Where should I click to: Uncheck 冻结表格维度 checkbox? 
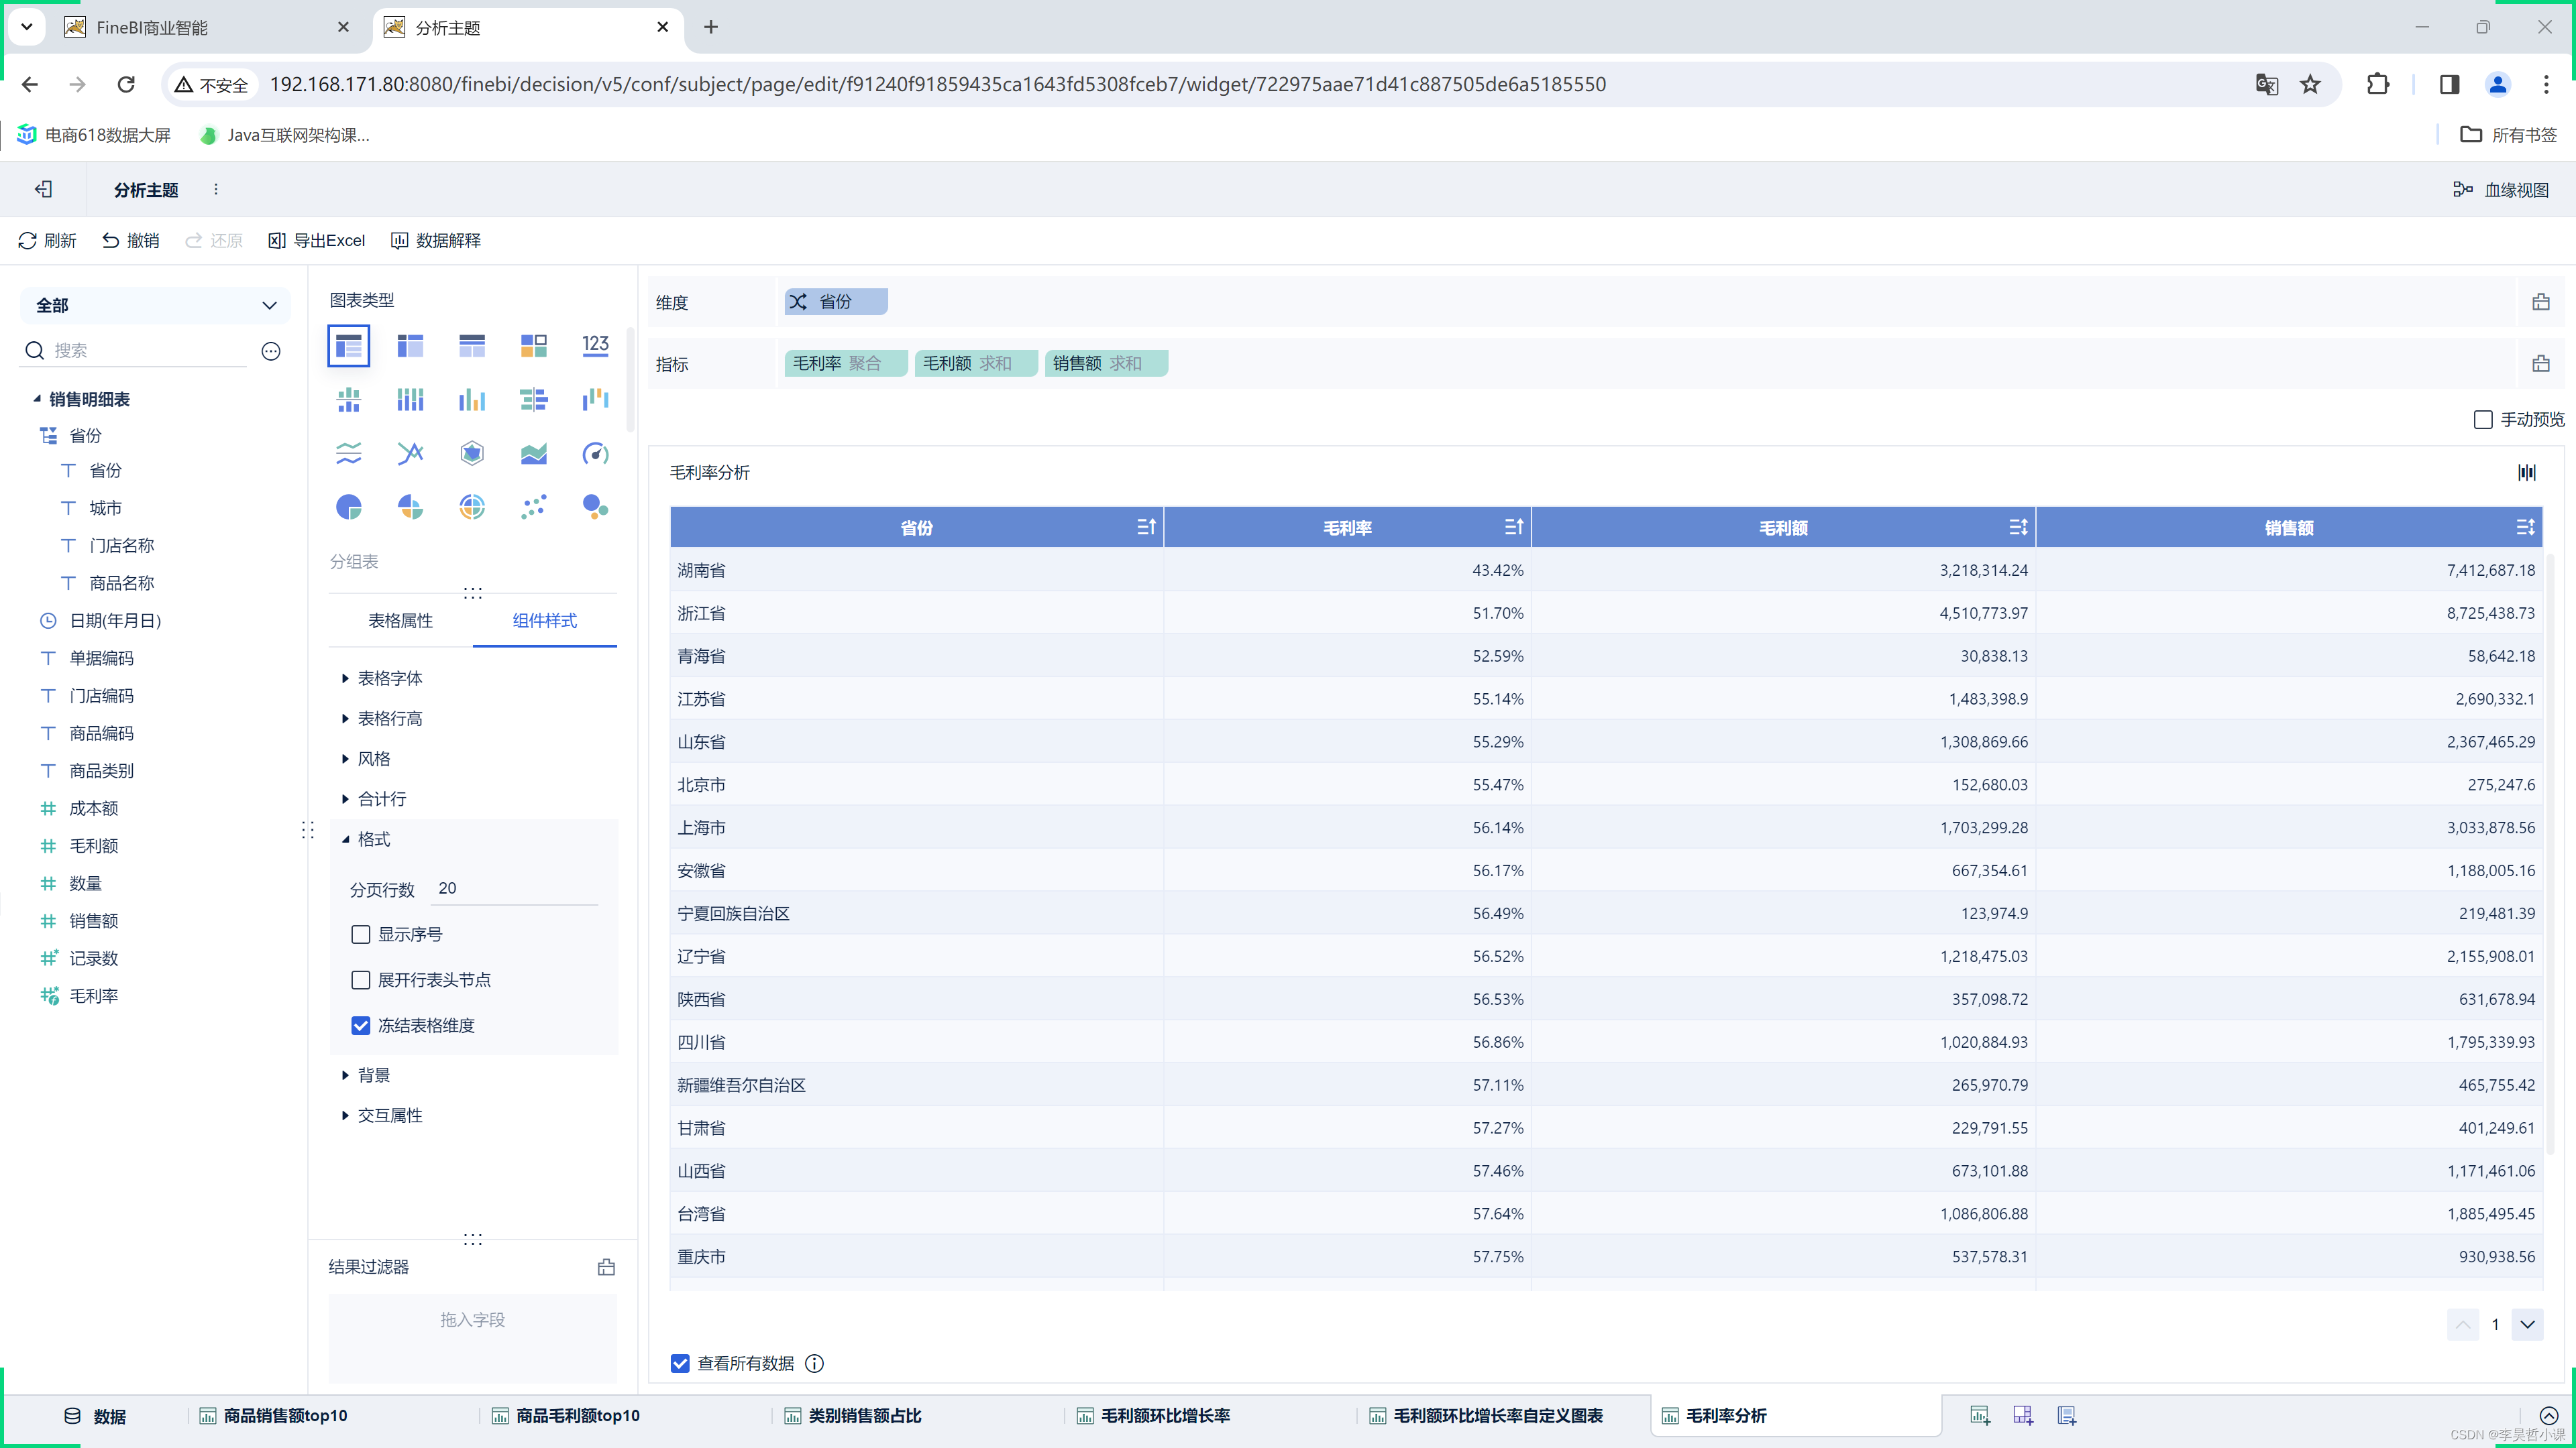tap(361, 1025)
